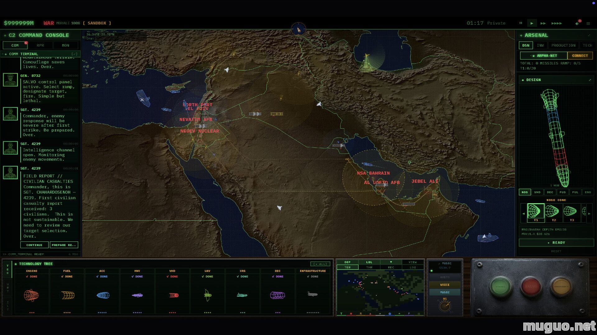Show previous nose cone options with left arrow
The height and width of the screenshot is (335, 597).
523,213
